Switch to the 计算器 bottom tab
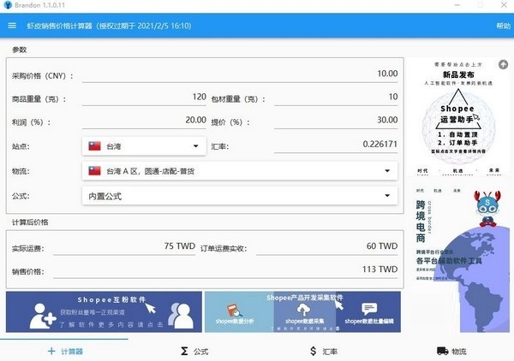The image size is (514, 361). tap(64, 352)
